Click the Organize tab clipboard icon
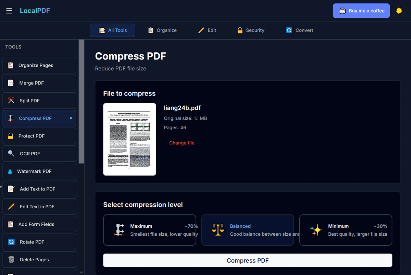The width and height of the screenshot is (411, 275). 151,30
